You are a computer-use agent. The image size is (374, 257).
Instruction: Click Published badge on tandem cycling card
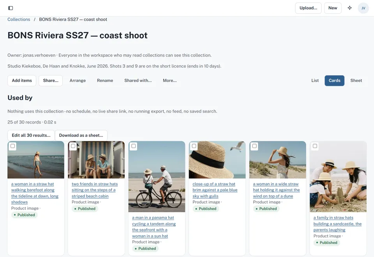145,248
